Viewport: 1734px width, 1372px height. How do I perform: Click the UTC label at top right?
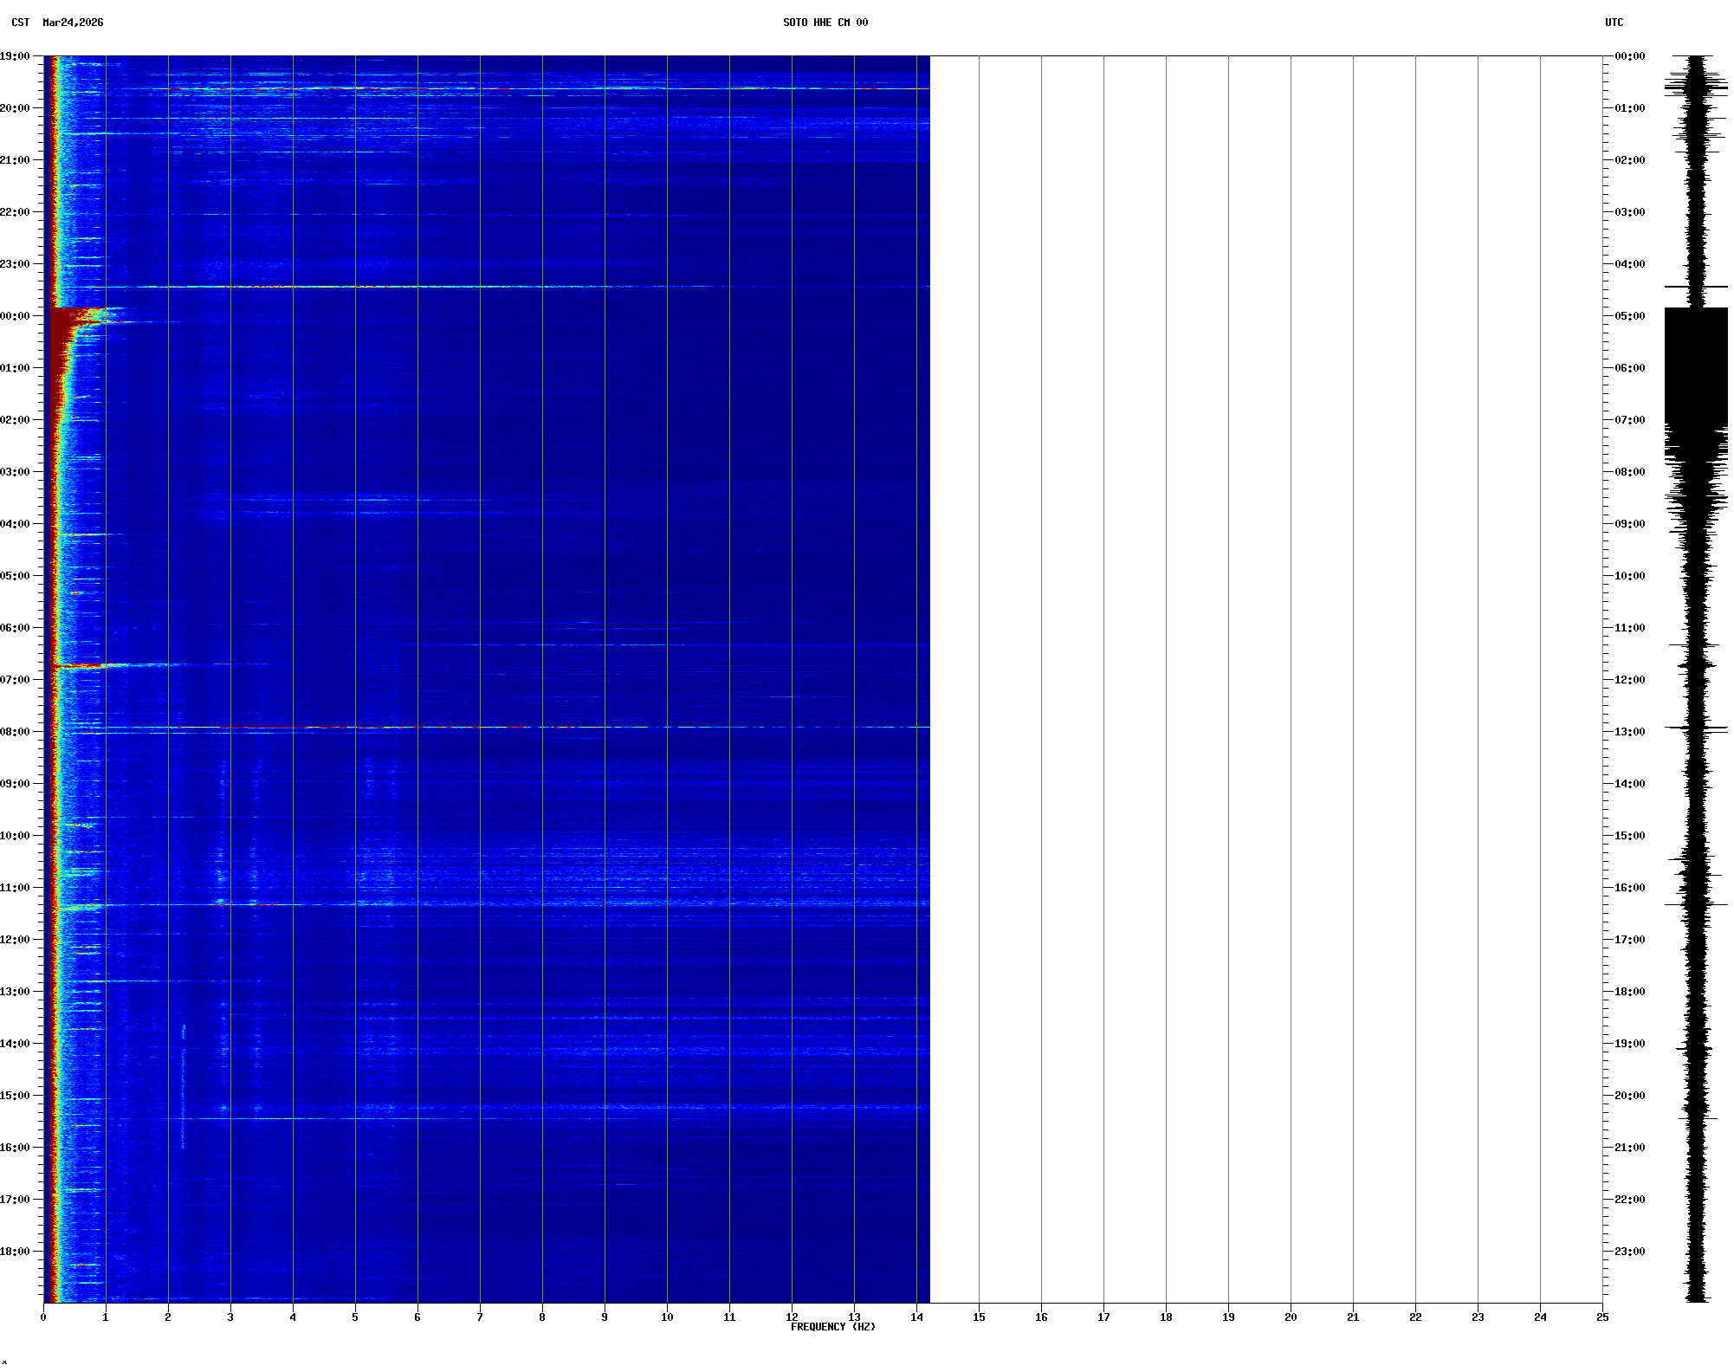(x=1614, y=23)
